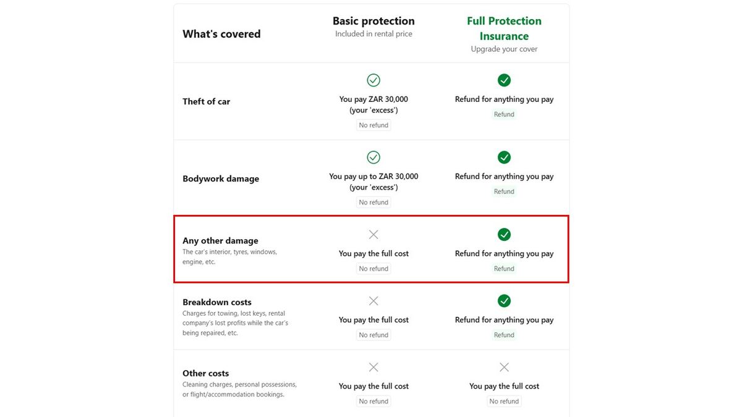Select the Basic protection column heading
The width and height of the screenshot is (742, 417).
coord(373,21)
